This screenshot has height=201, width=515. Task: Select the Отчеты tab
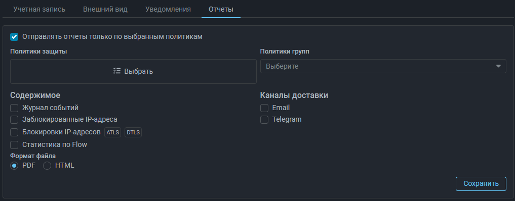pos(221,9)
